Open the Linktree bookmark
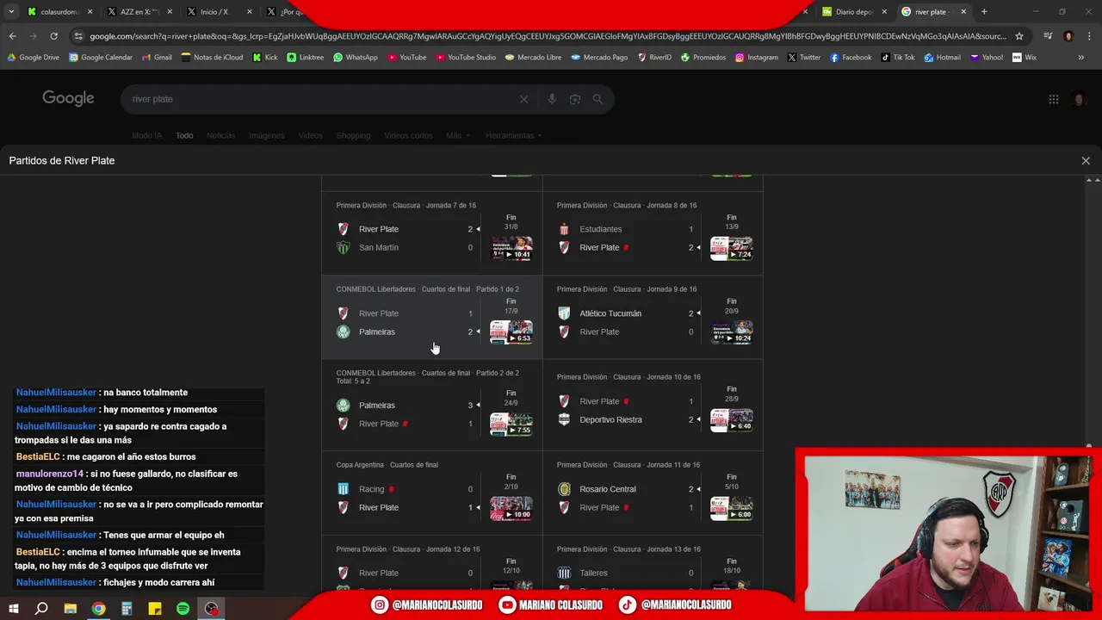Screen dimensions: 1102x620 click(x=306, y=58)
